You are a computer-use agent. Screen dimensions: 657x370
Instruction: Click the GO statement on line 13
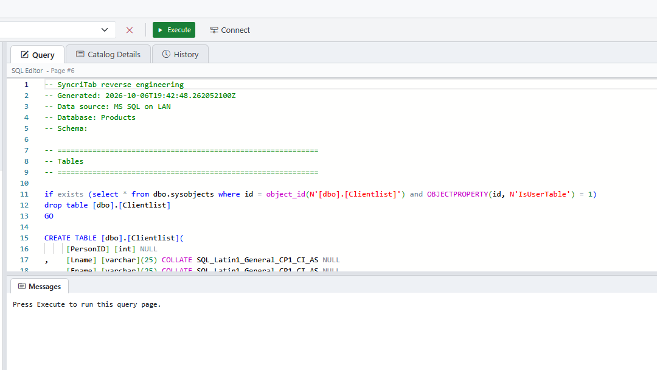coord(49,216)
